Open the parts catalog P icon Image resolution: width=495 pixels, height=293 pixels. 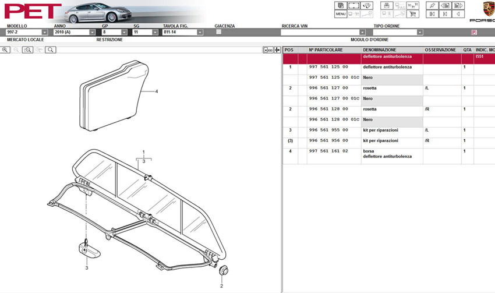coord(341,6)
